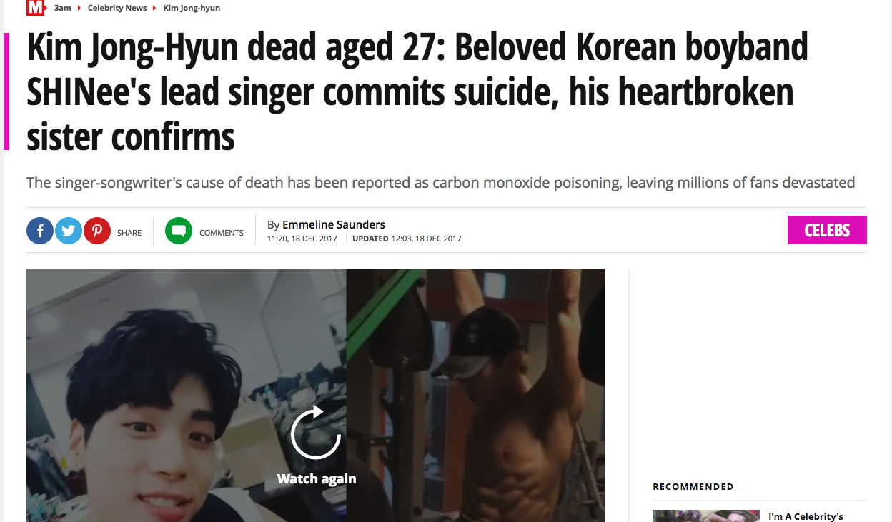This screenshot has height=522, width=892.
Task: Click the RECOMMENDED section heading
Action: coord(693,486)
